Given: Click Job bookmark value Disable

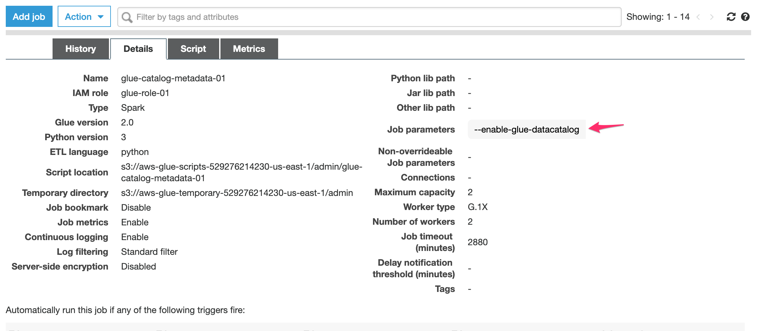Looking at the screenshot, I should click(136, 207).
